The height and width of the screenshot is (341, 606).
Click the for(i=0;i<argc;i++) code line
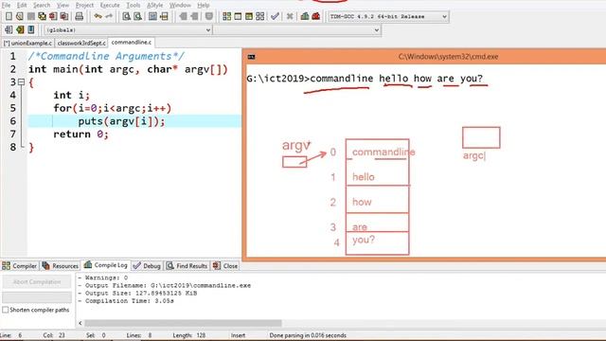pyautogui.click(x=112, y=108)
